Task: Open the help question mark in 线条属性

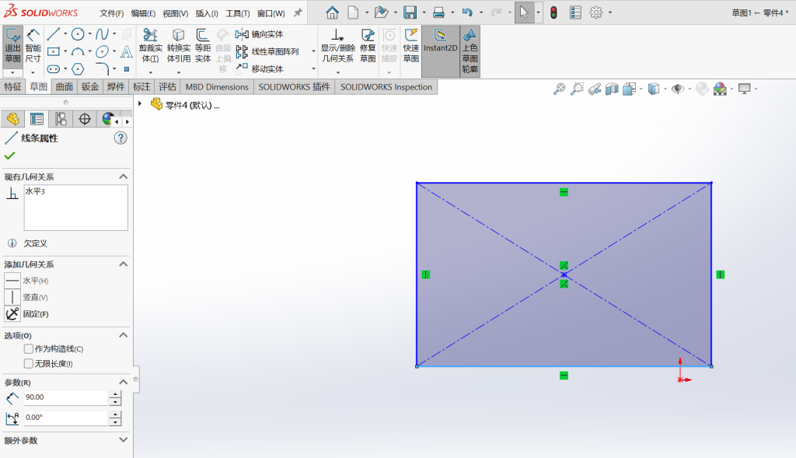Action: coord(120,138)
